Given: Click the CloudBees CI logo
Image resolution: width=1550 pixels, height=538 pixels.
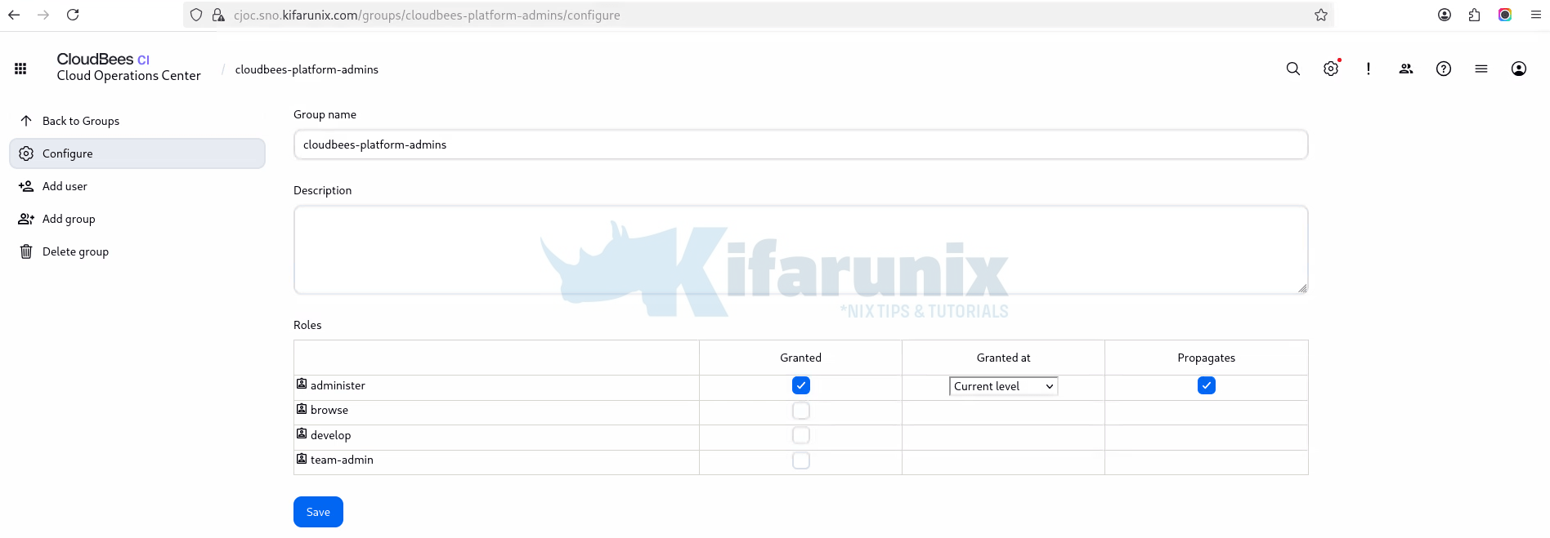Looking at the screenshot, I should tap(103, 59).
